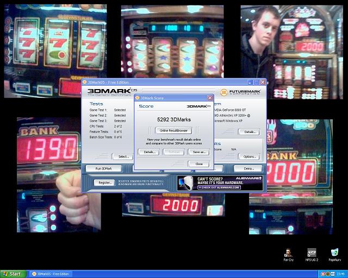
Task: Click the CPU Tests row showing 2 of 2
Action: [x=105, y=126]
